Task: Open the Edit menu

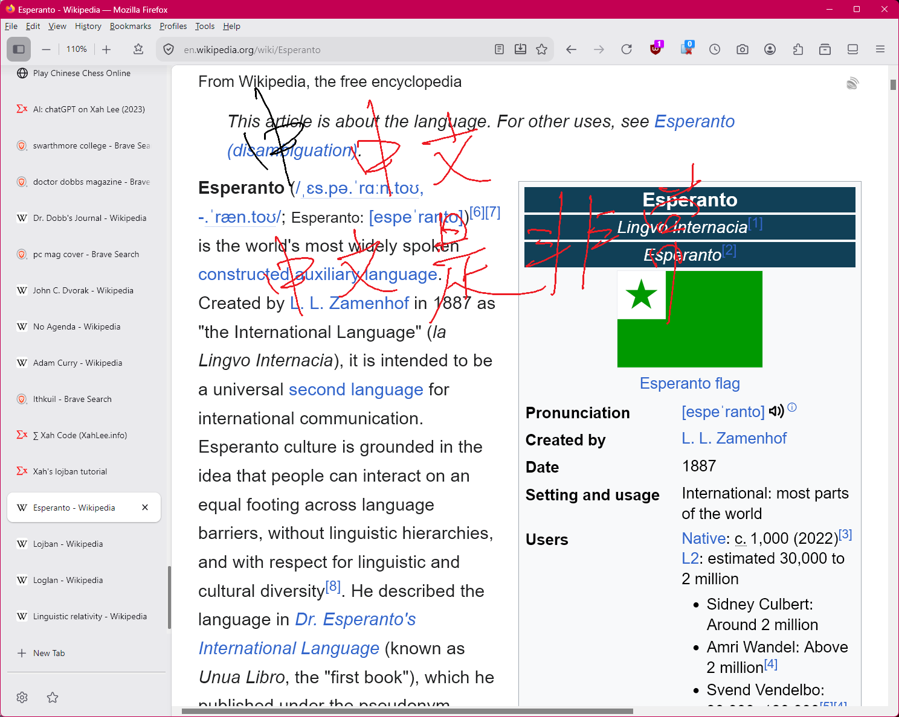Action: (33, 26)
